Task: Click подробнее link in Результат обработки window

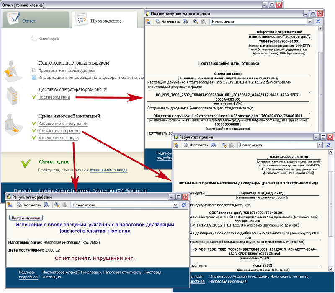Action: (28, 277)
